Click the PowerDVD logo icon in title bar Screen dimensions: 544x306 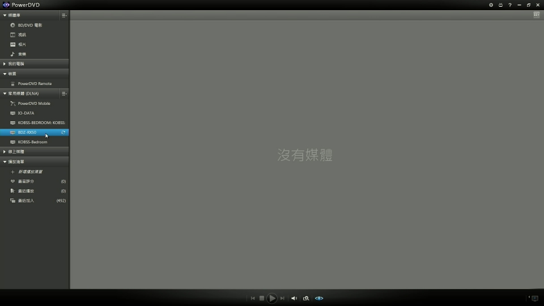(x=6, y=5)
